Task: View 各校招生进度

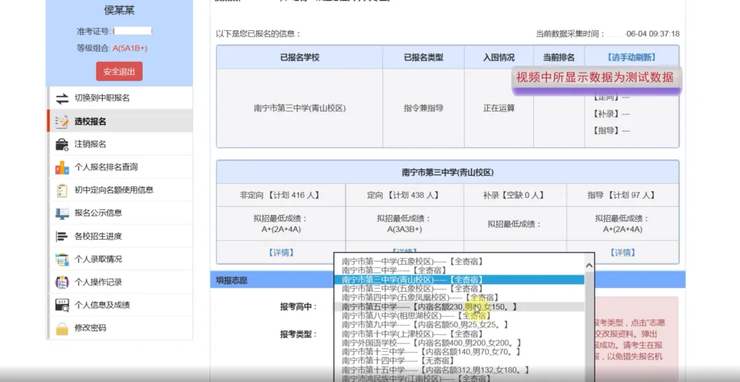Action: (x=120, y=235)
